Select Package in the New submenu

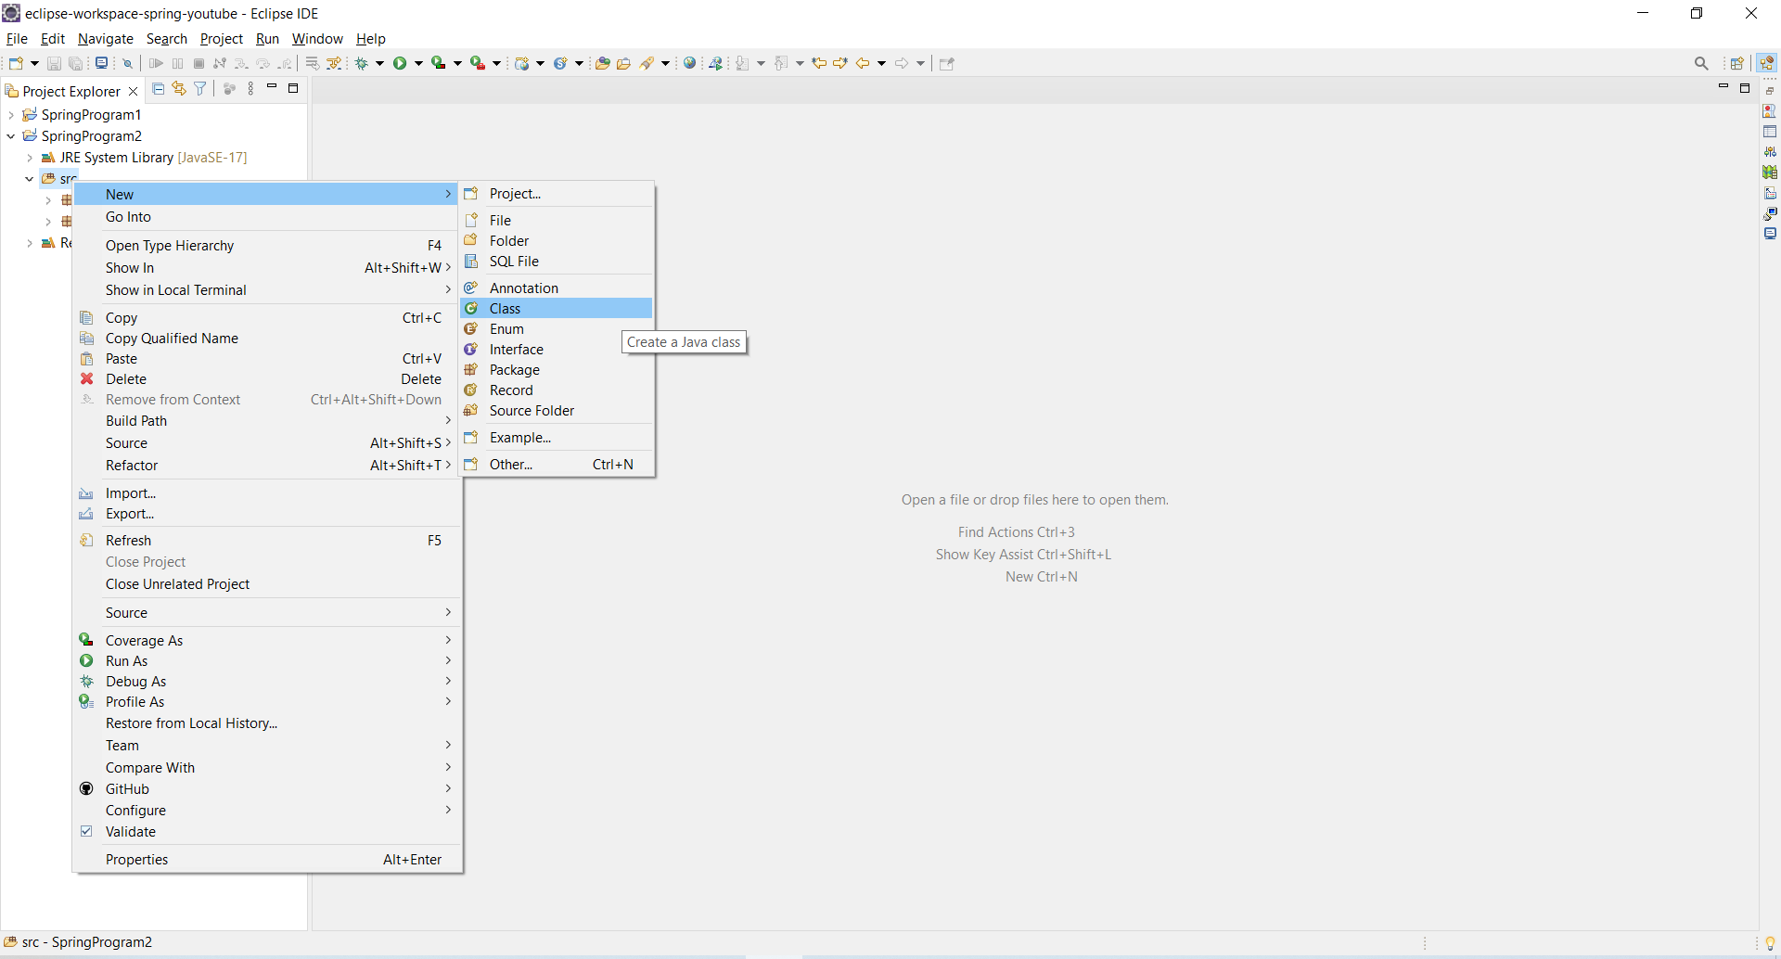557,369
